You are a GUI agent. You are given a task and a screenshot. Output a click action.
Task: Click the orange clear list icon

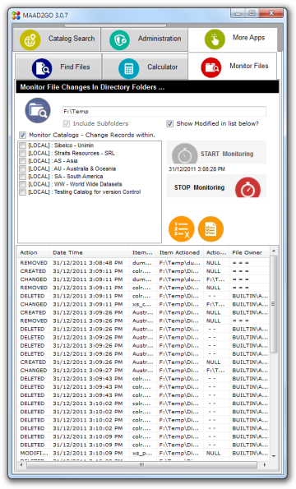181,229
